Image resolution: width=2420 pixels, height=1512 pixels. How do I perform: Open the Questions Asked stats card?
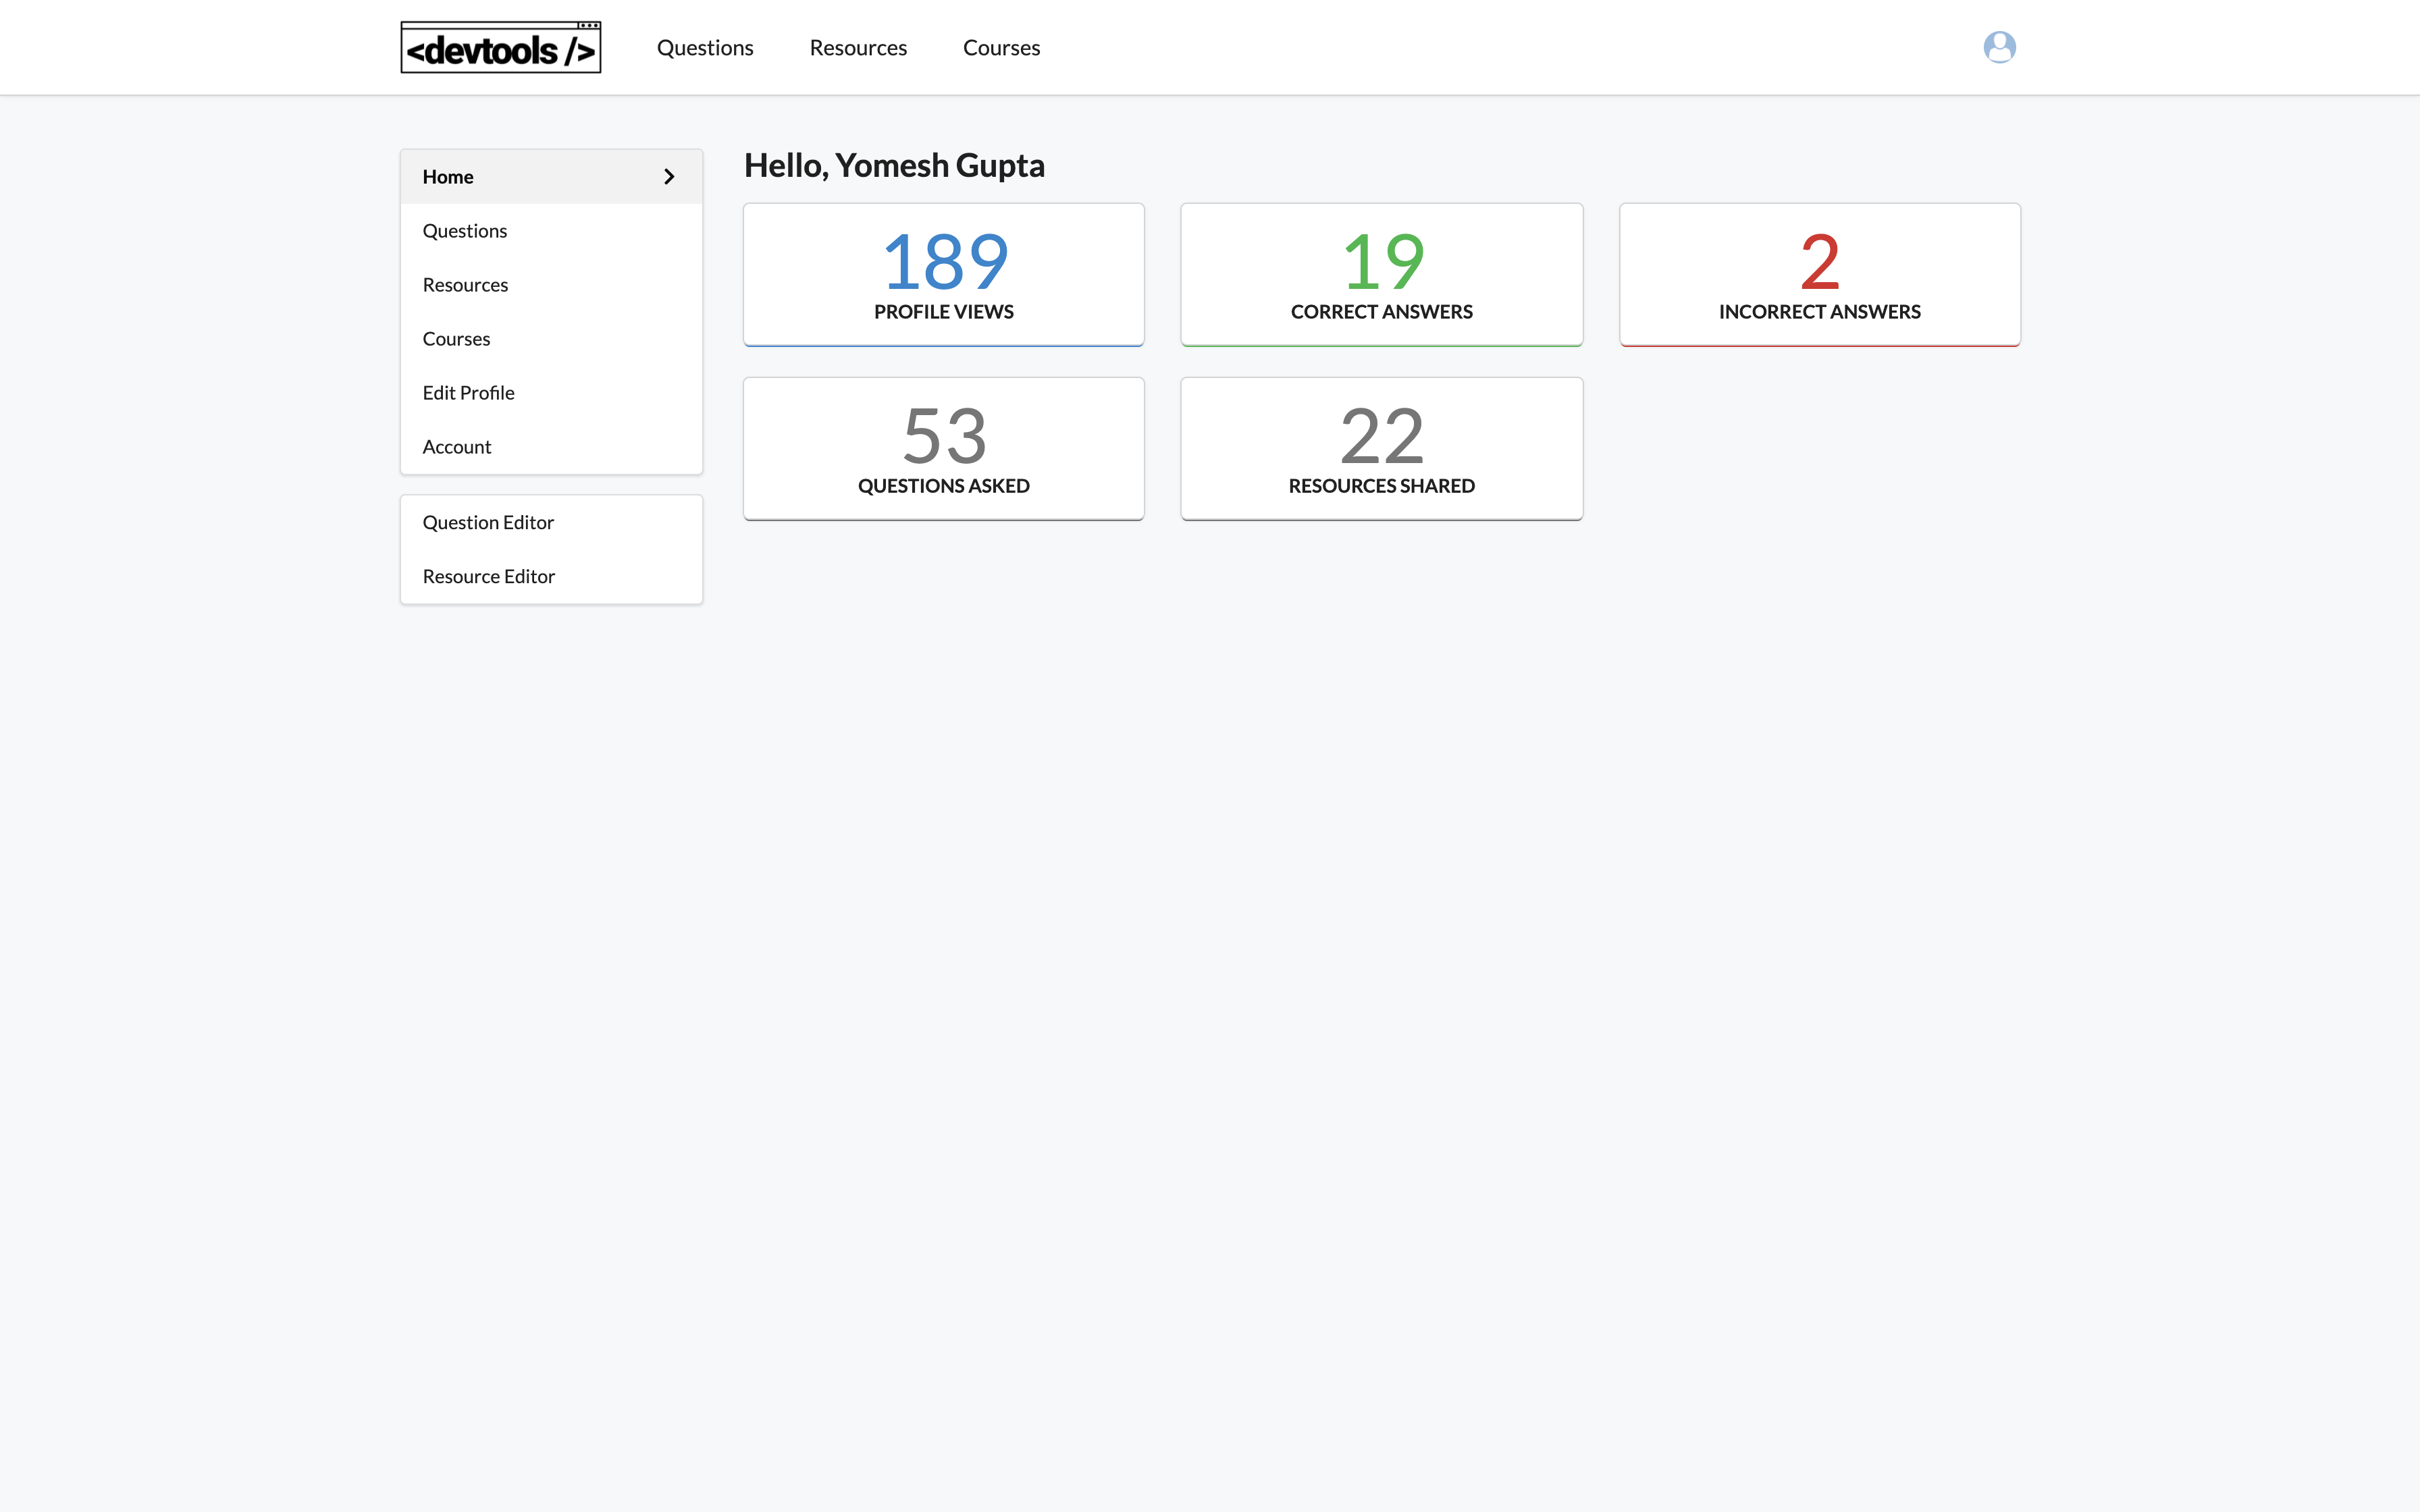click(943, 447)
